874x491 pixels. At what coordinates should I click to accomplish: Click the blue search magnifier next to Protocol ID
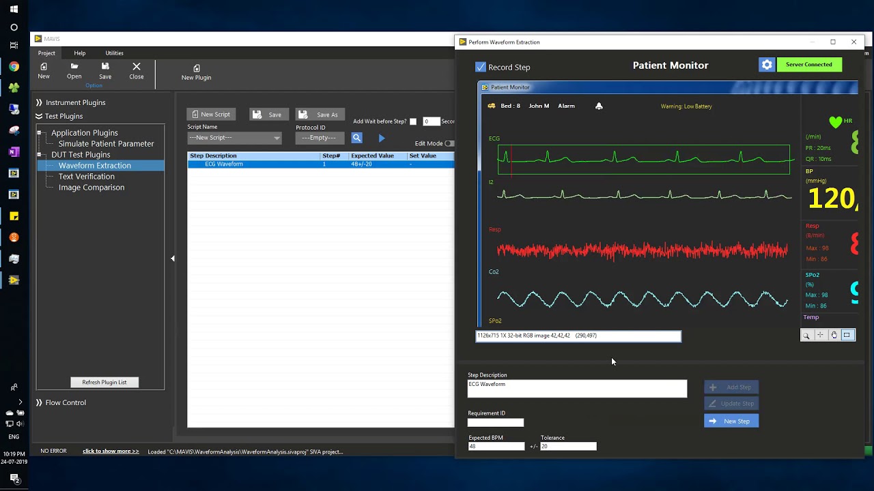coord(356,138)
